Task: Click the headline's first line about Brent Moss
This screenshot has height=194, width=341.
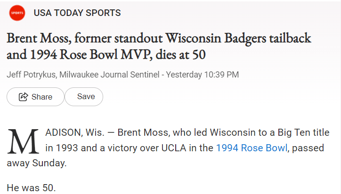Action: click(159, 39)
